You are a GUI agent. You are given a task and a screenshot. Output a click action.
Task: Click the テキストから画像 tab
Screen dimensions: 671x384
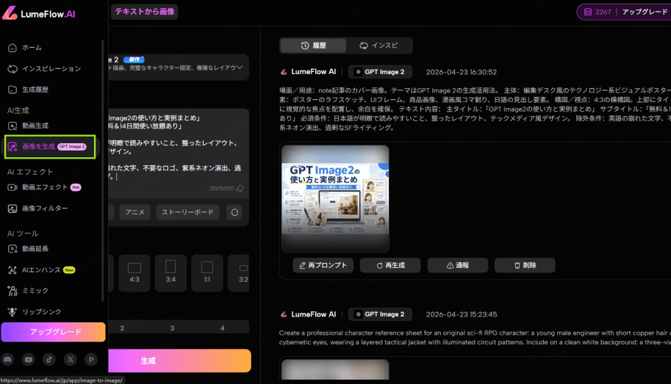pos(145,12)
